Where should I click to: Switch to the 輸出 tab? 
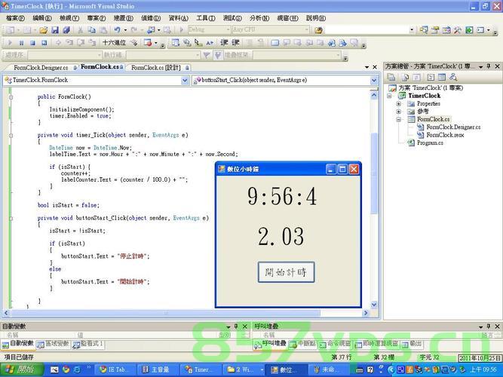(x=412, y=344)
